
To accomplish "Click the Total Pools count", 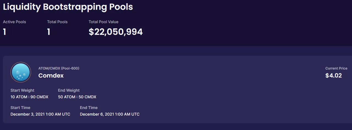I will click(x=49, y=32).
